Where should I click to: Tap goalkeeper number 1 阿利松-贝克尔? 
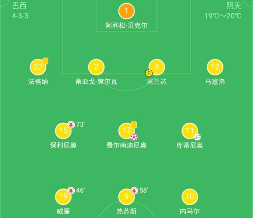click(x=126, y=11)
